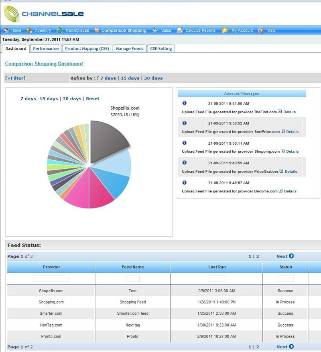Open the CSE Setting tab
The image size is (321, 352).
click(161, 48)
